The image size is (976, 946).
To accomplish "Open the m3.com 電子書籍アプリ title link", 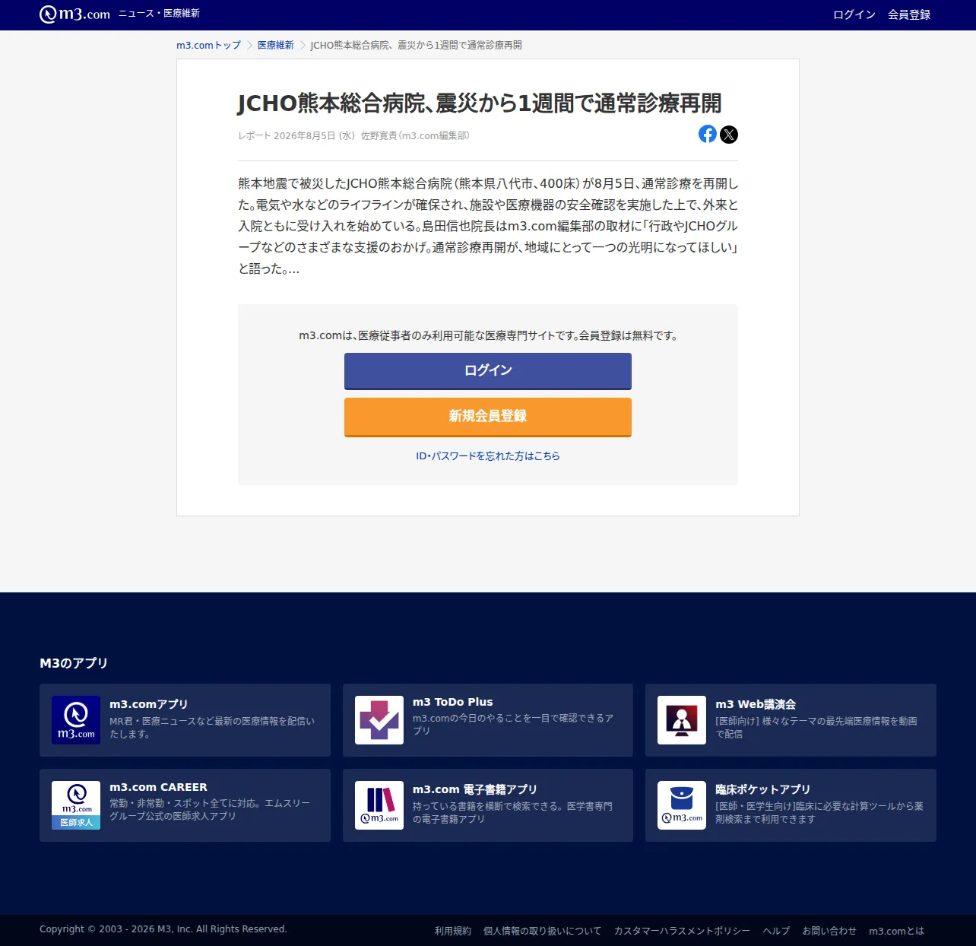I will tap(475, 789).
